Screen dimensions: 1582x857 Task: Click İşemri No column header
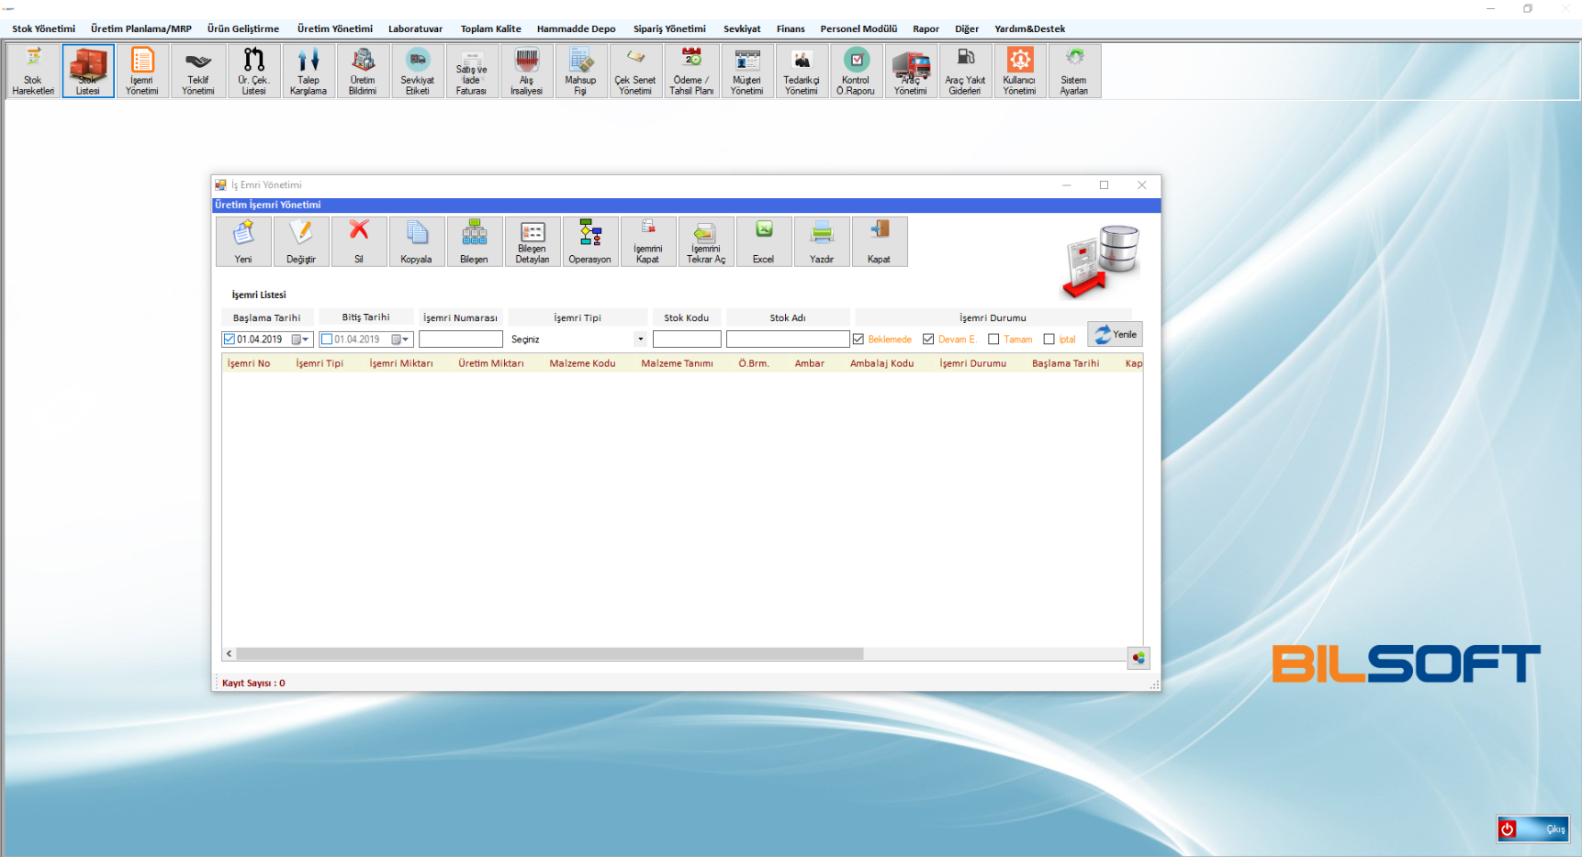249,363
